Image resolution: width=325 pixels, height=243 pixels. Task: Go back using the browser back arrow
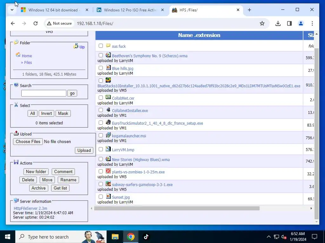pyautogui.click(x=13, y=23)
